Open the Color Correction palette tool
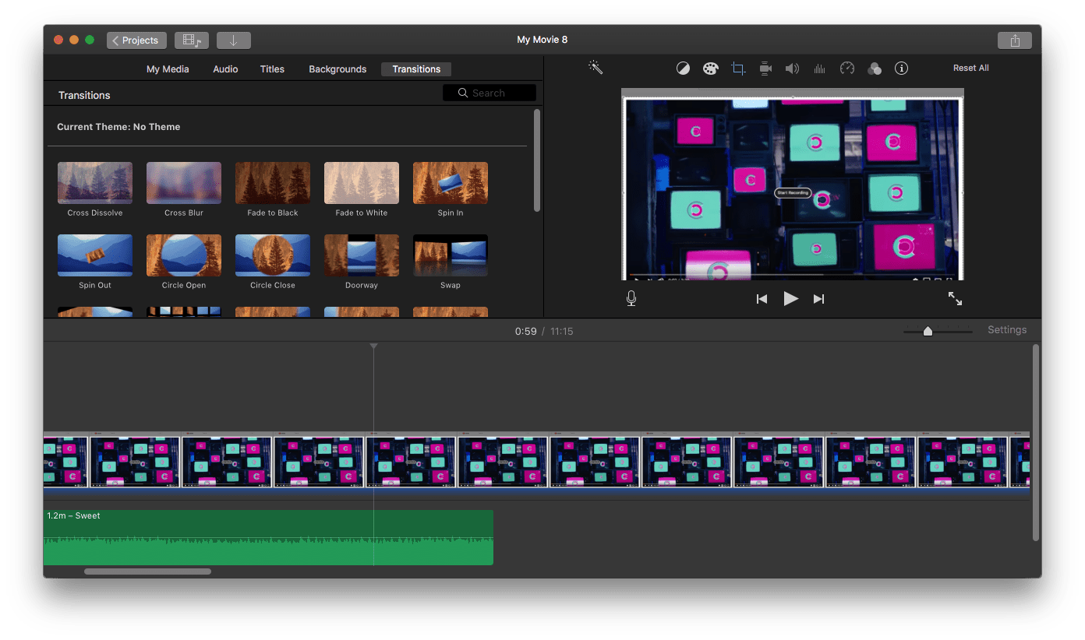The image size is (1085, 640). tap(710, 68)
